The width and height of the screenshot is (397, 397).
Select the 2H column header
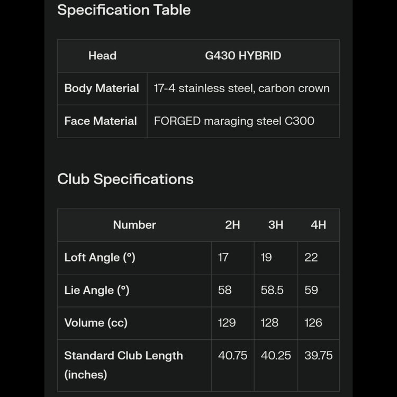point(232,225)
